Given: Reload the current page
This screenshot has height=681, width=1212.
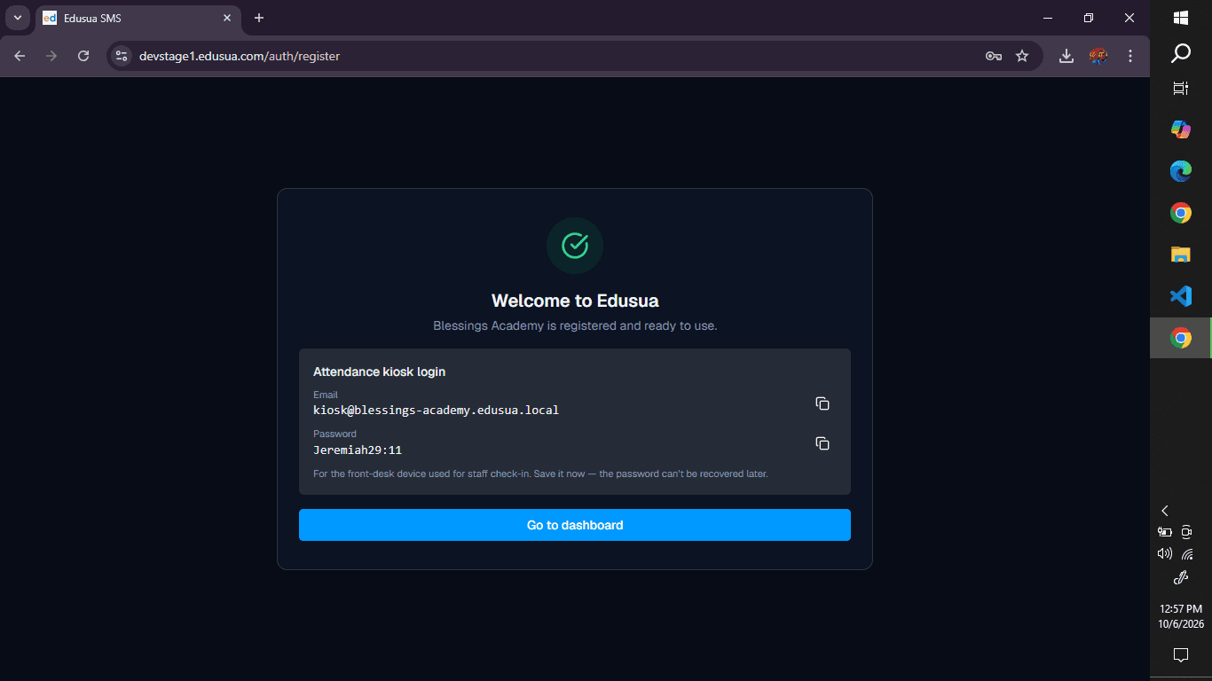Looking at the screenshot, I should pos(83,56).
